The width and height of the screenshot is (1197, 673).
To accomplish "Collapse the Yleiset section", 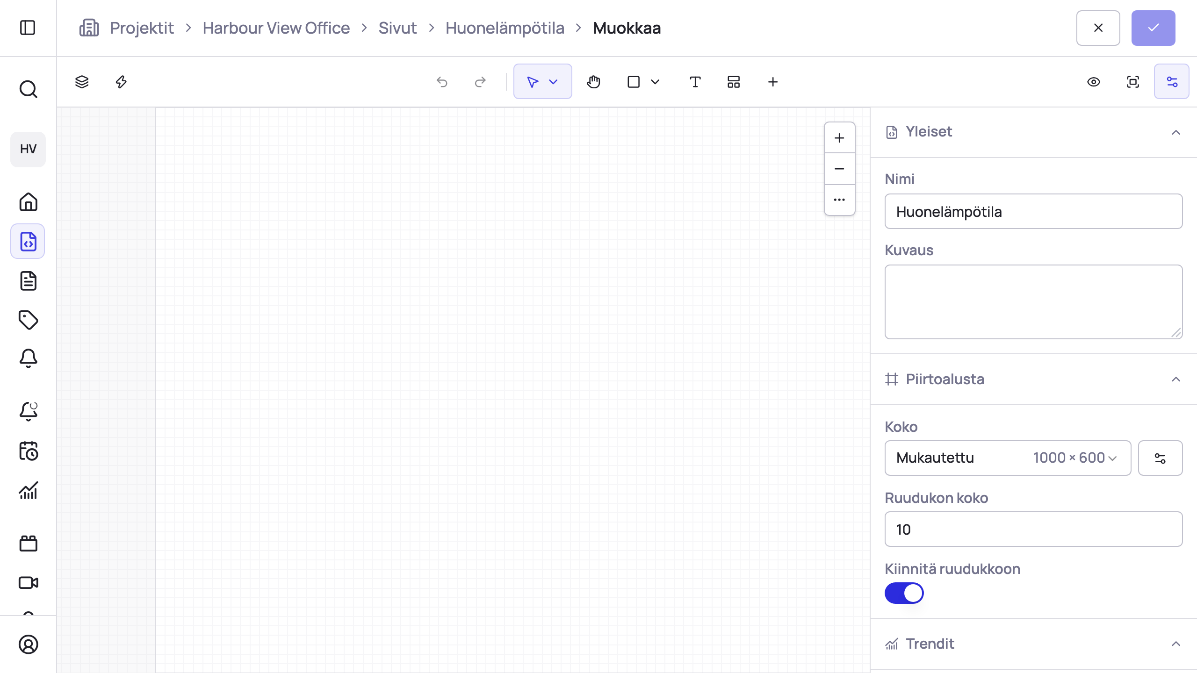I will coord(1176,132).
